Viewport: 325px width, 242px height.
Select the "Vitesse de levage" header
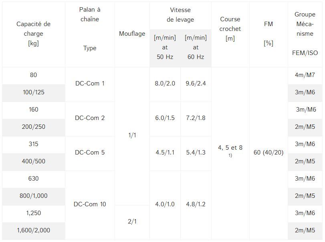[180, 15]
